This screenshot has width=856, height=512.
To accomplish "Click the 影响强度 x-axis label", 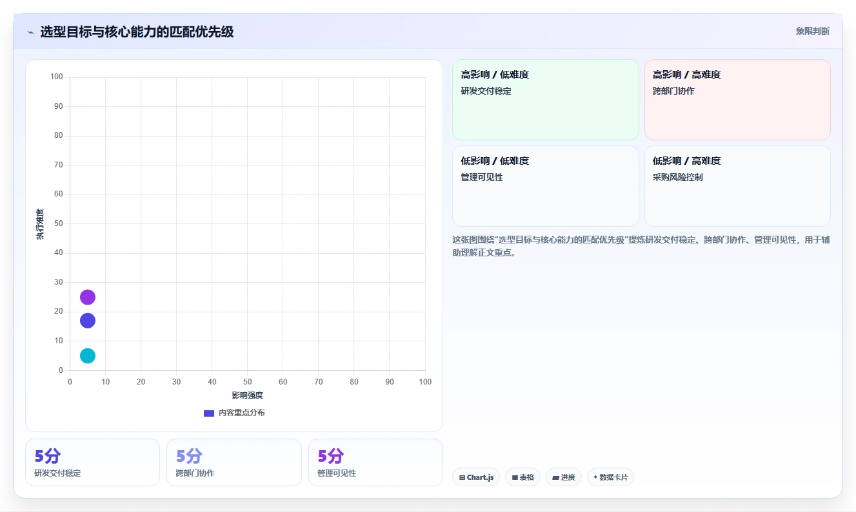I will click(248, 395).
